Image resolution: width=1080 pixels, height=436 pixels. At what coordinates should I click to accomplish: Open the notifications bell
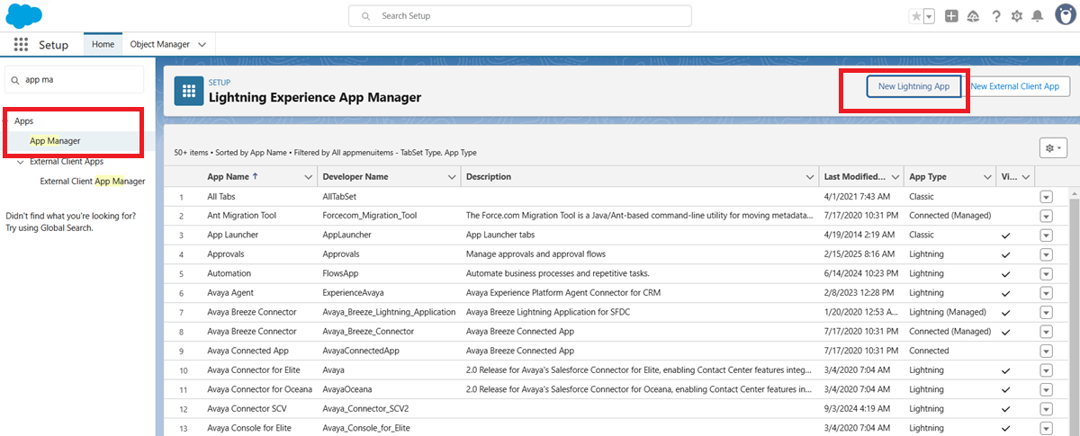1038,16
